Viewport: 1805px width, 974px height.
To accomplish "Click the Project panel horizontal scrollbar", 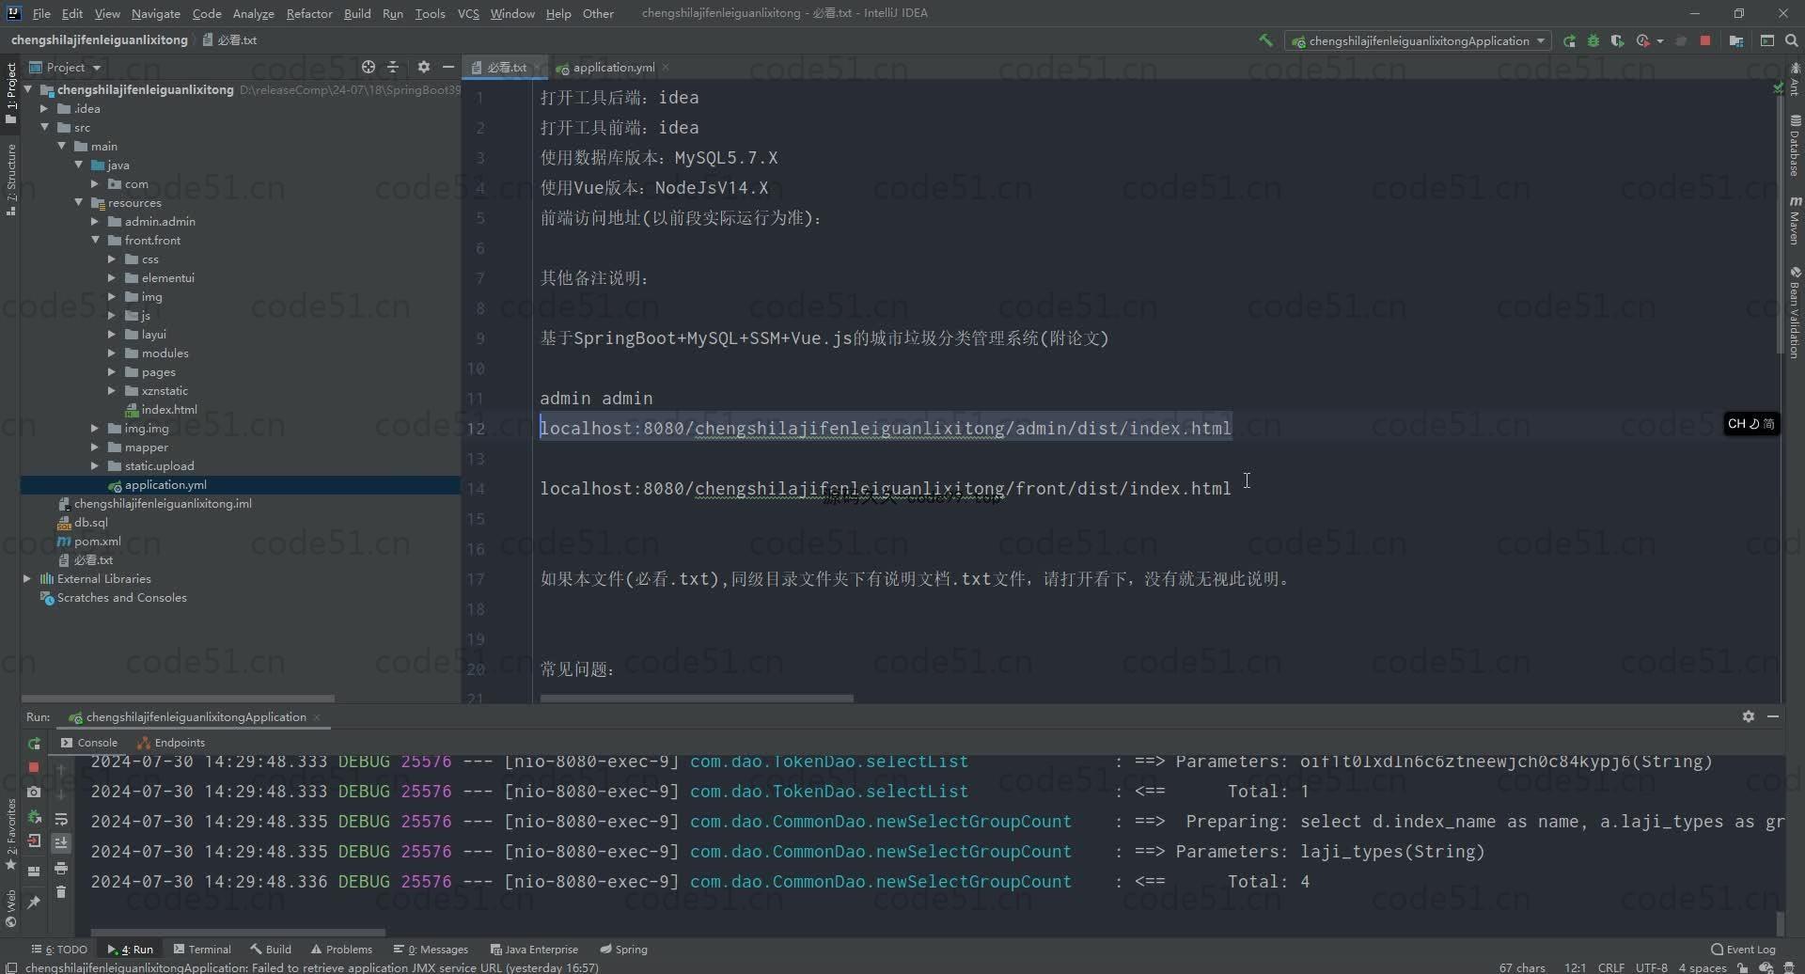I will click(178, 699).
